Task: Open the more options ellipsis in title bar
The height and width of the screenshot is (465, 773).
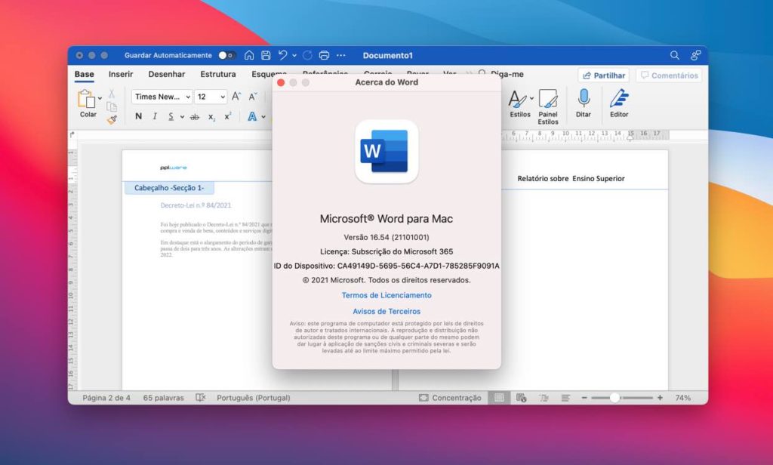Action: coord(340,55)
